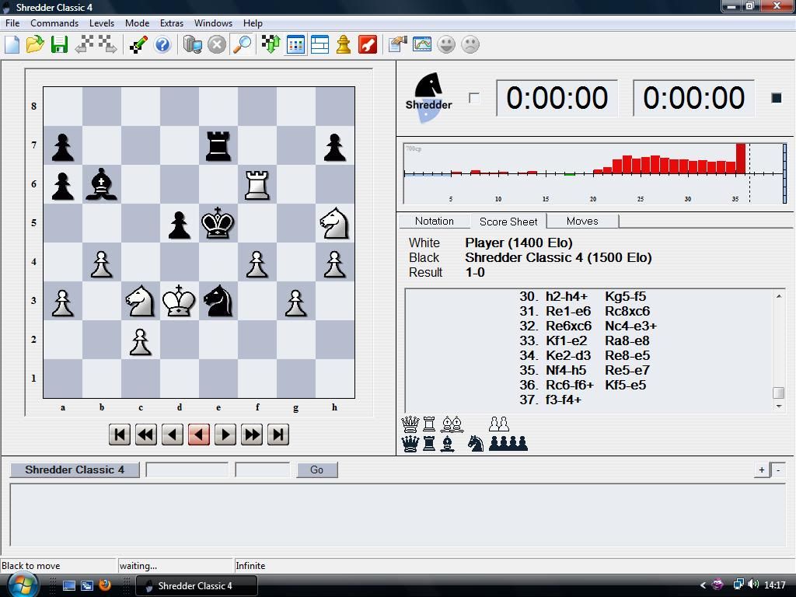Screen dimensions: 796x597
Task: Click the computer engine icon
Action: pyautogui.click(x=193, y=44)
